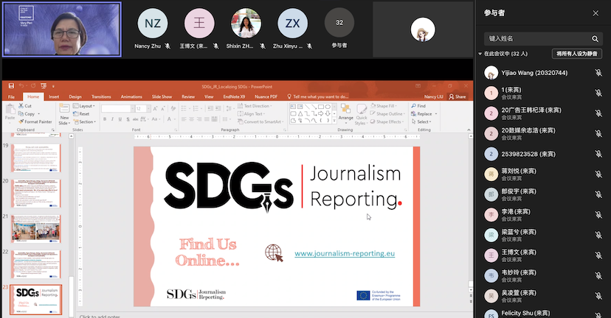Toggle mute for participant 1(来宾)

point(598,93)
